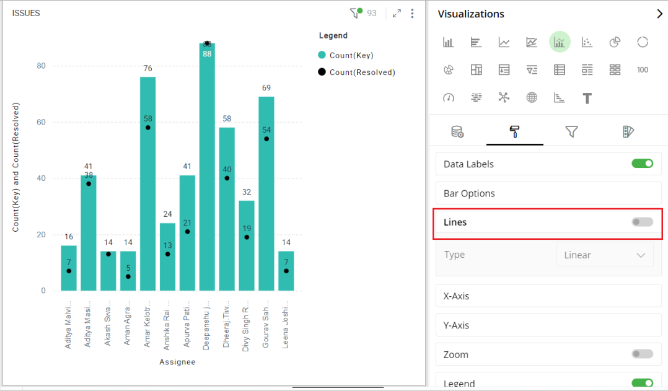The width and height of the screenshot is (668, 391).
Task: Click the Divy Singh bar labeled 32
Action: [247, 246]
